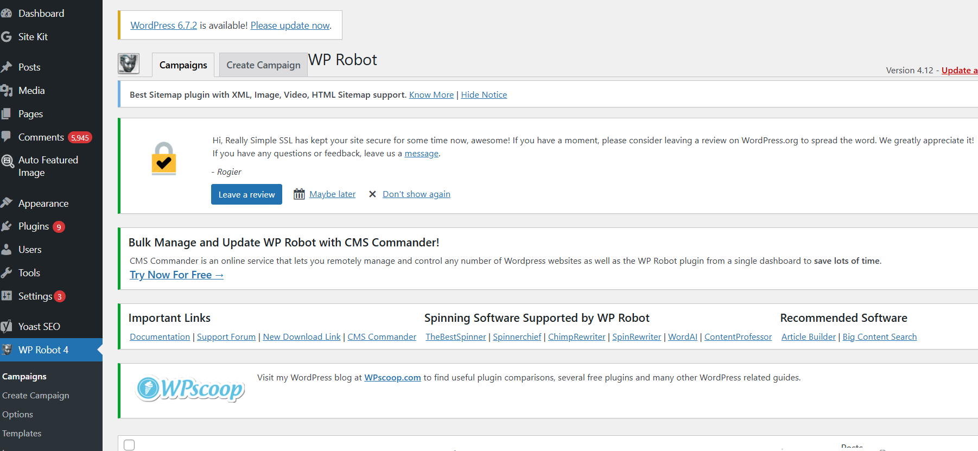Image resolution: width=978 pixels, height=451 pixels.
Task: Click the Pages icon in sidebar
Action: click(6, 114)
